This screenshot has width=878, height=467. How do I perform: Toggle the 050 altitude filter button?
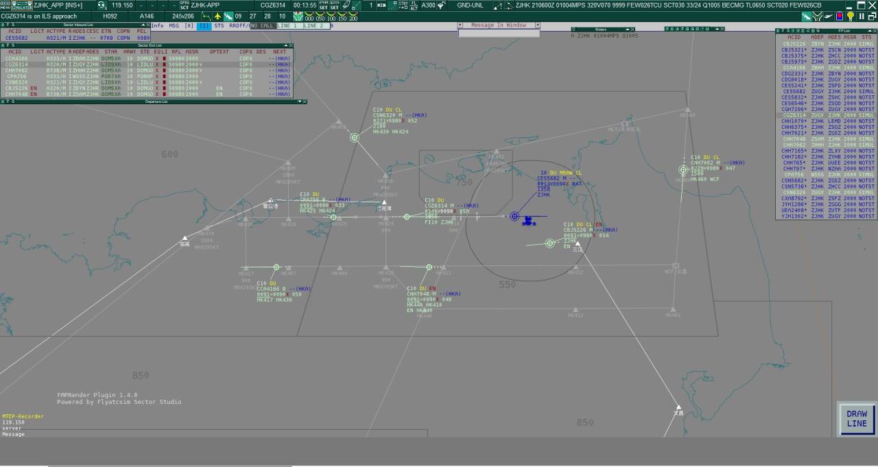click(x=320, y=16)
